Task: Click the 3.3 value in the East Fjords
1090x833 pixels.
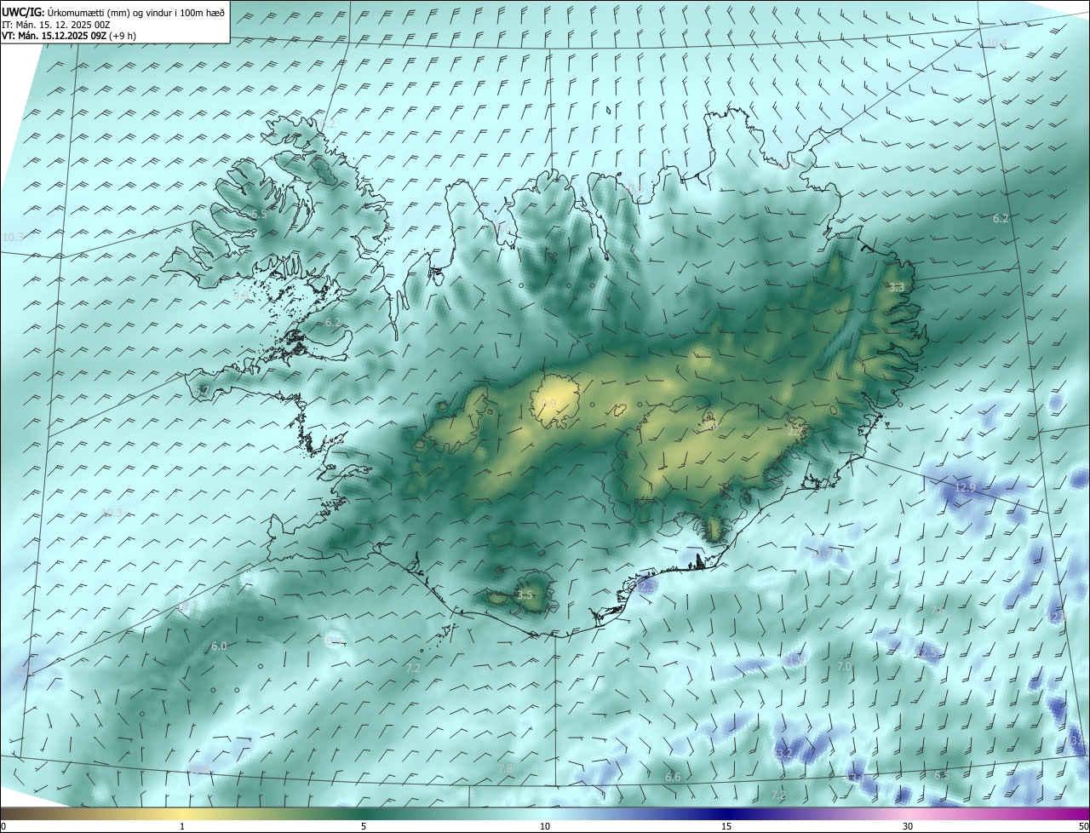Action: coord(896,288)
